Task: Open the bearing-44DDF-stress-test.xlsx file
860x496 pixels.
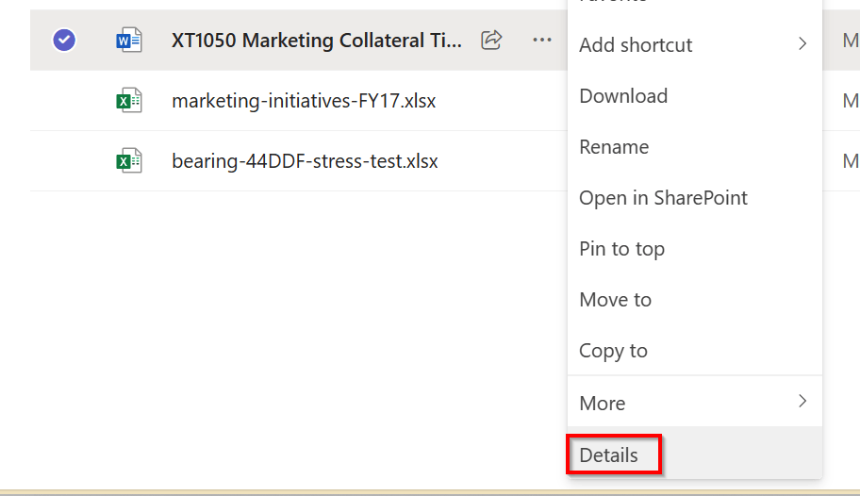Action: click(x=305, y=160)
